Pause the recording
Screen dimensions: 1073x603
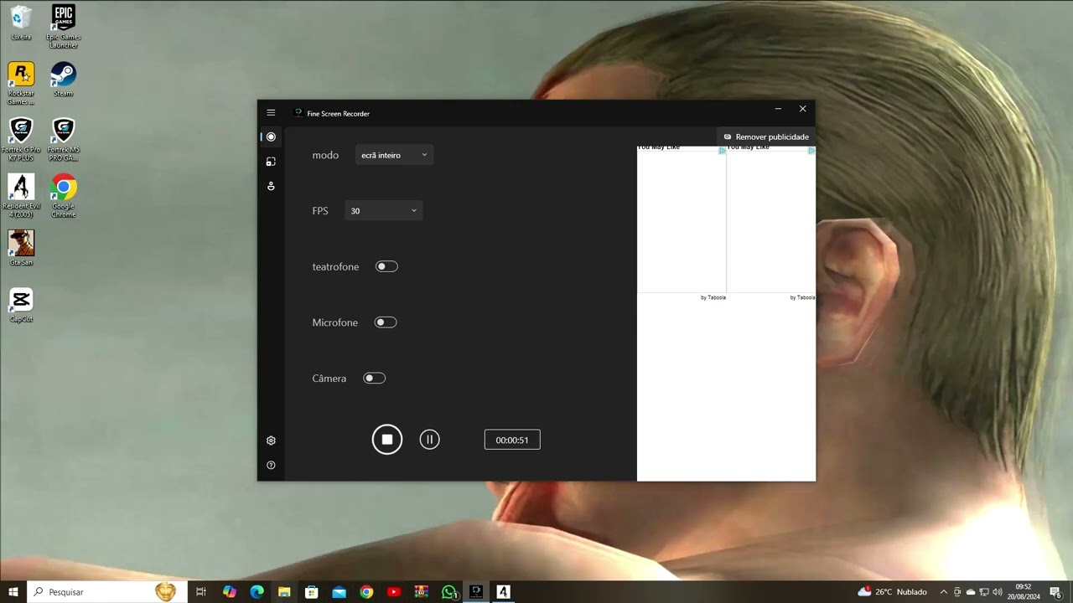(429, 440)
